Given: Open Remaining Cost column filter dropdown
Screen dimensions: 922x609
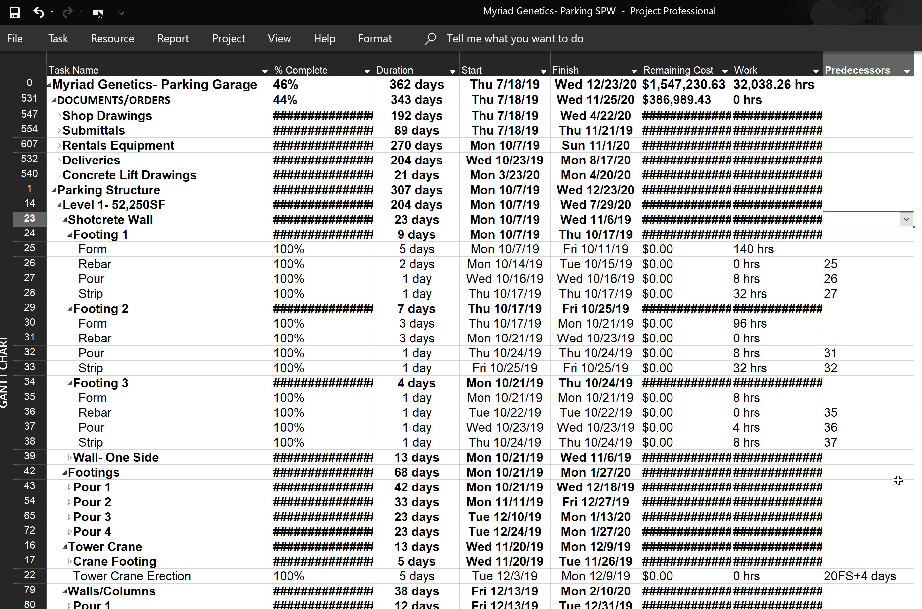Looking at the screenshot, I should 725,71.
